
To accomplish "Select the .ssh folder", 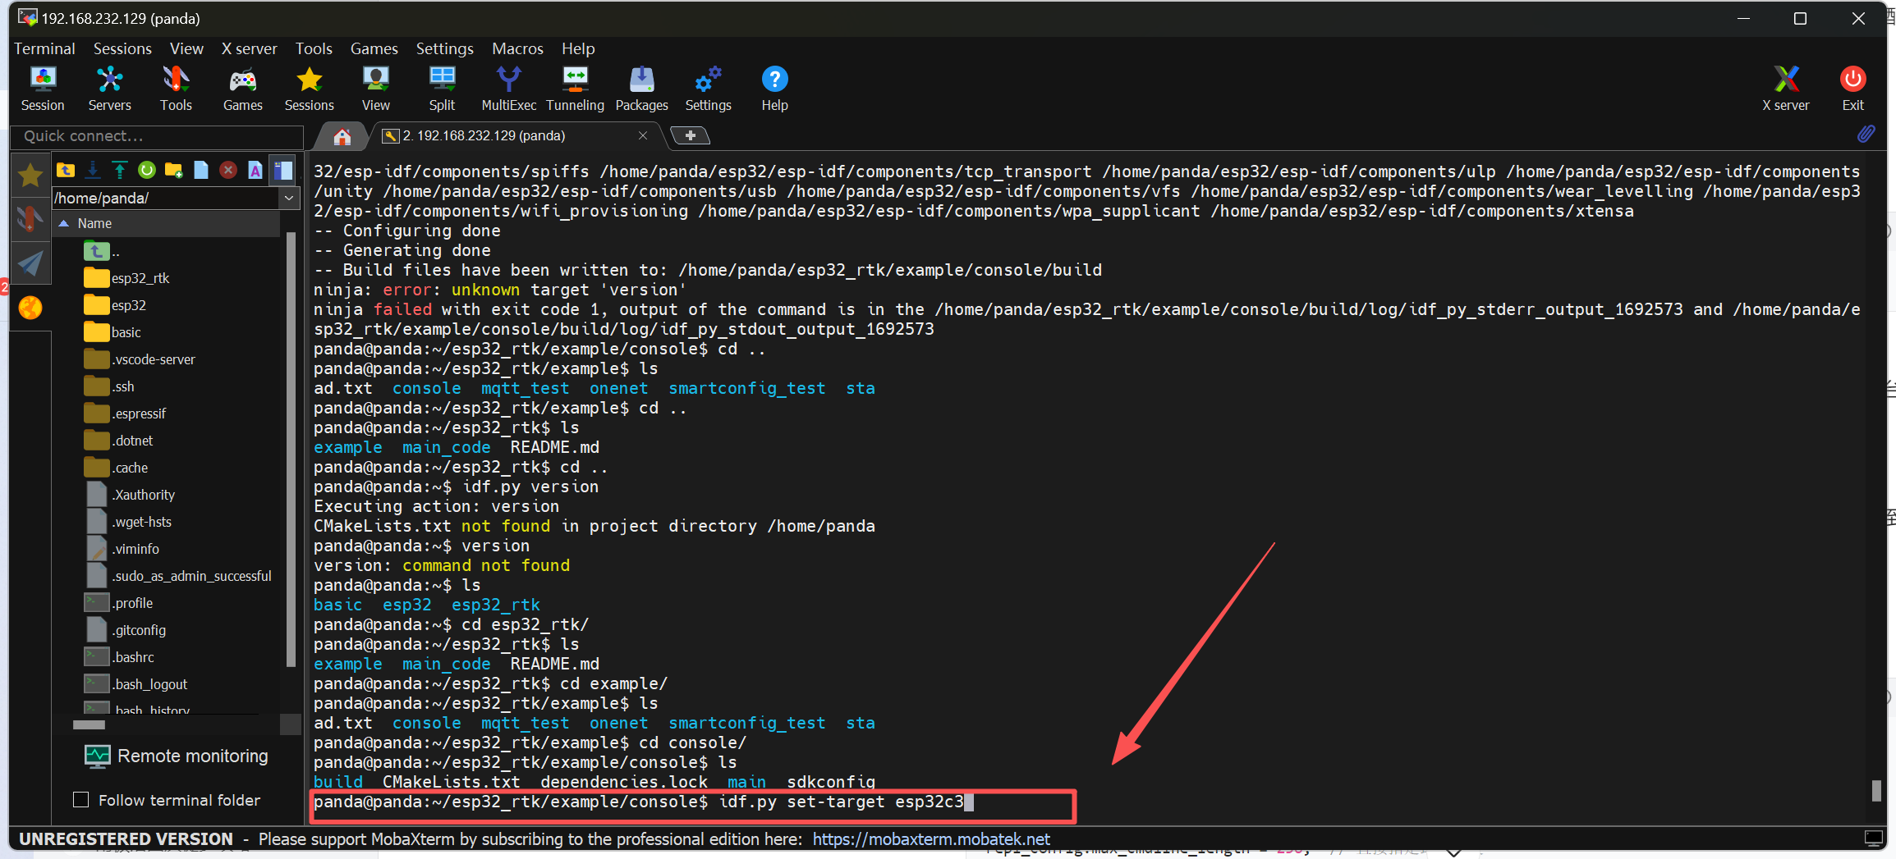I will pyautogui.click(x=109, y=386).
